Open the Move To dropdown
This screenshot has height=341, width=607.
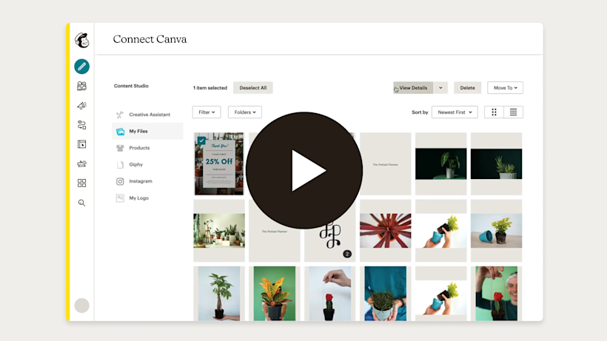coord(505,88)
